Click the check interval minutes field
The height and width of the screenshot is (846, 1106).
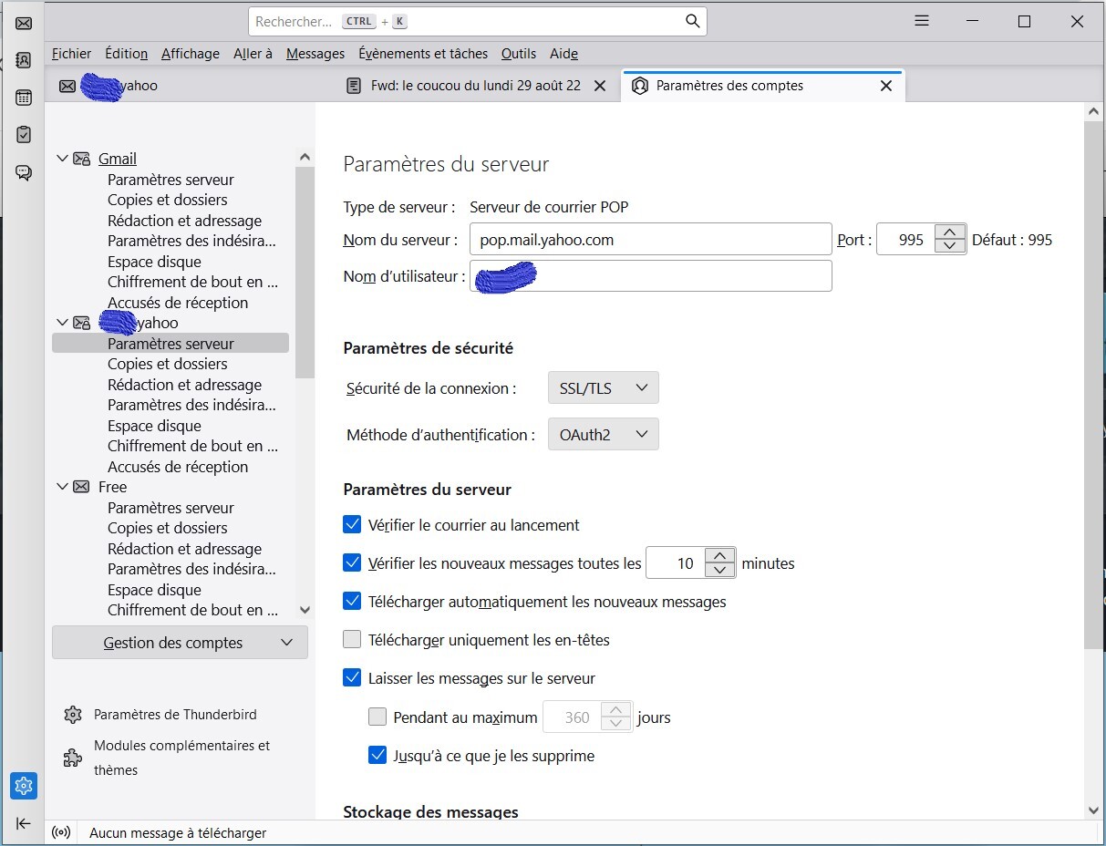677,563
